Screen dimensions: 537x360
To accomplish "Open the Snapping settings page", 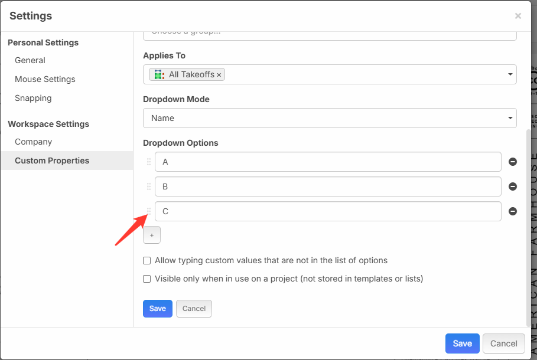I will 33,98.
